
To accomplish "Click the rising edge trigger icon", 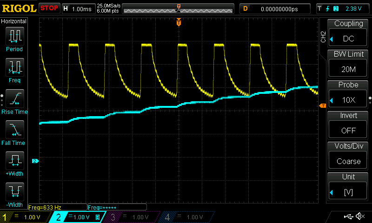I will click(x=328, y=9).
